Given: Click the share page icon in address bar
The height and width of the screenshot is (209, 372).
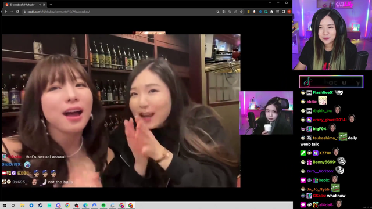Looking at the screenshot, I should click(235, 12).
